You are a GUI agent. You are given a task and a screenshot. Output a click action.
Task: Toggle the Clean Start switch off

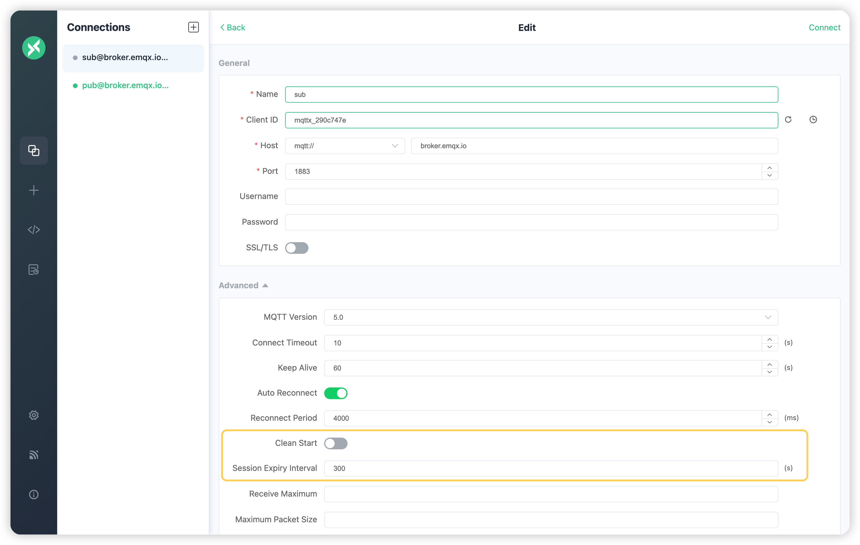335,443
